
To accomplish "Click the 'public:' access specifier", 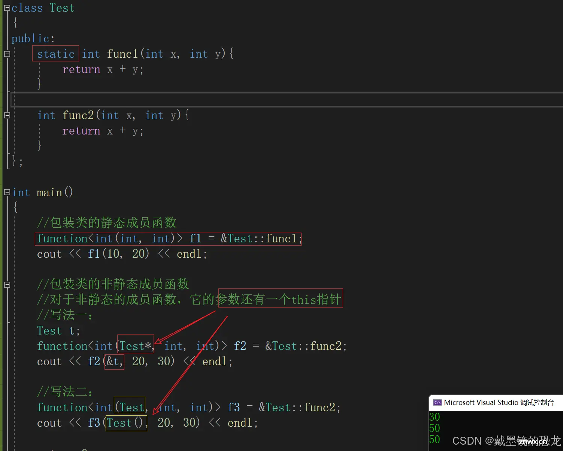I will coord(33,39).
